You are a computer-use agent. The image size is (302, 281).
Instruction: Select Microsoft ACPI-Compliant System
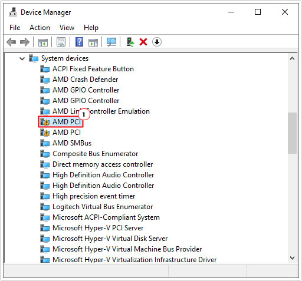(x=106, y=217)
